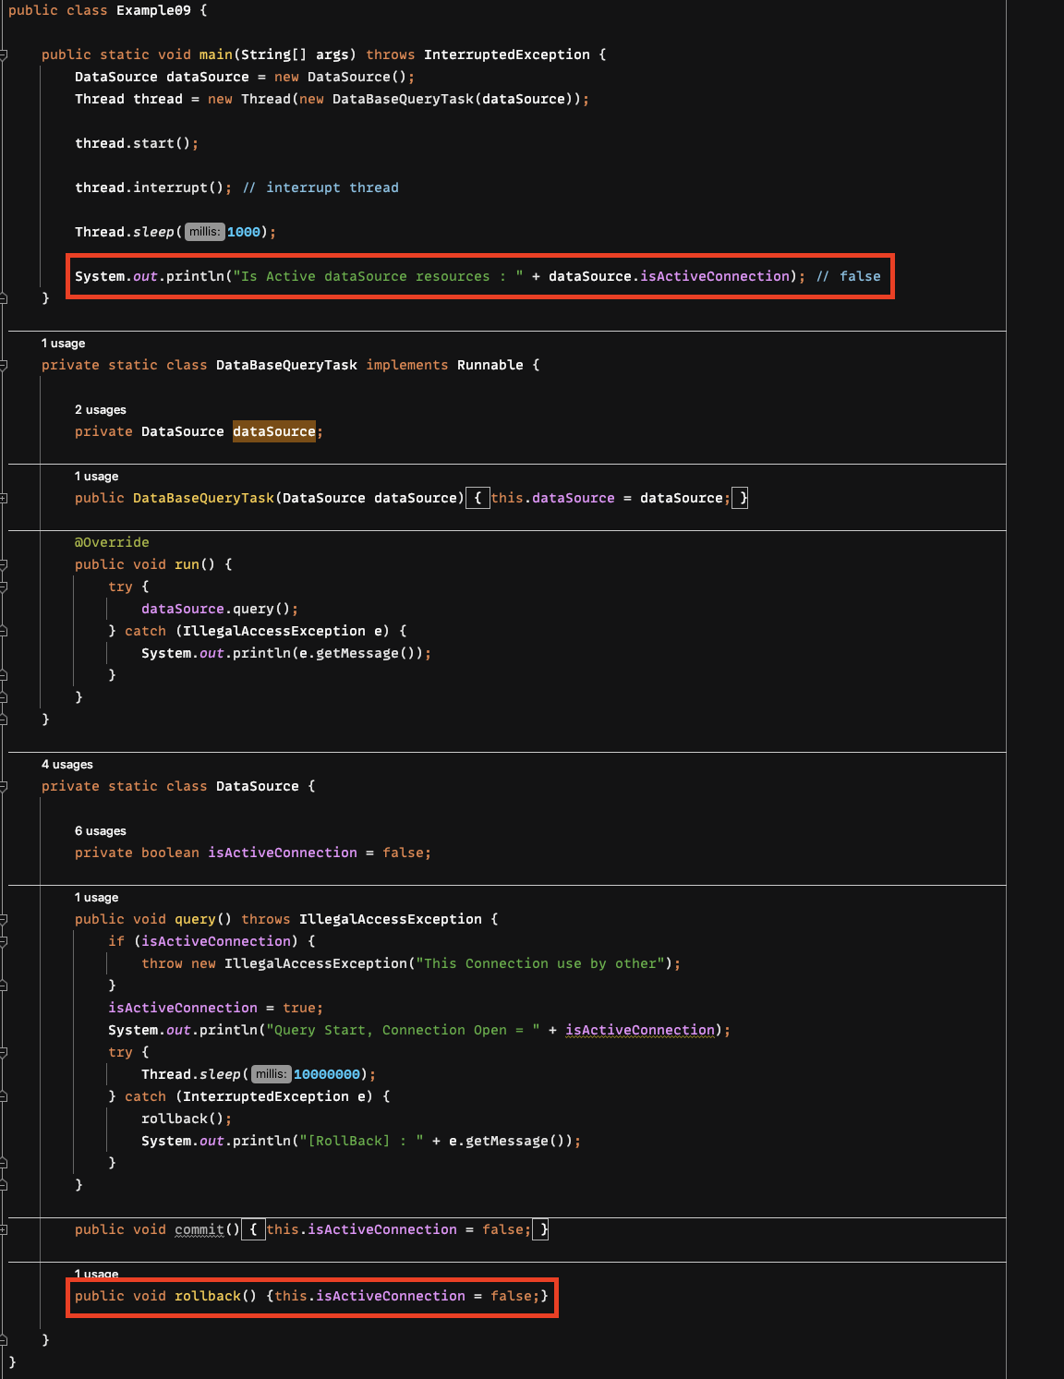Click the "Is Active dataSource resources : " string
1064x1379 pixels.
click(x=379, y=276)
